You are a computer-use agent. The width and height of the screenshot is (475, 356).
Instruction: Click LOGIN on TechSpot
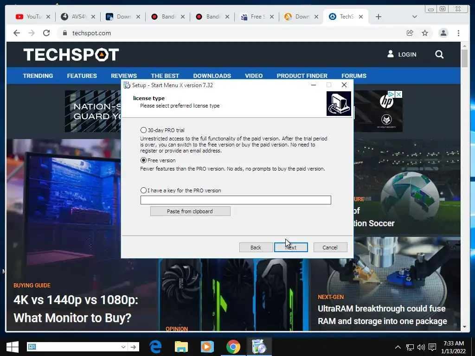coord(402,54)
